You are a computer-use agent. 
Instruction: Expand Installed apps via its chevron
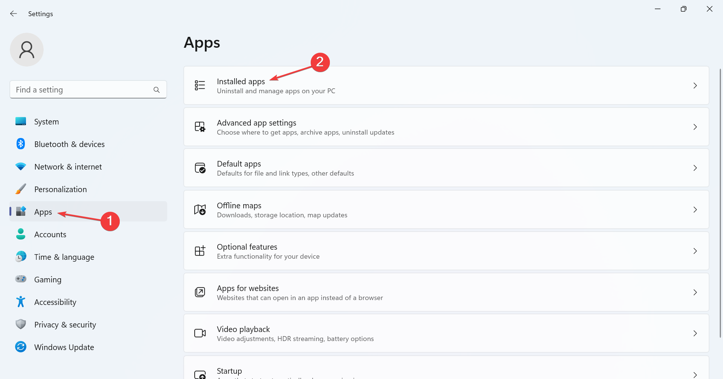(x=695, y=86)
